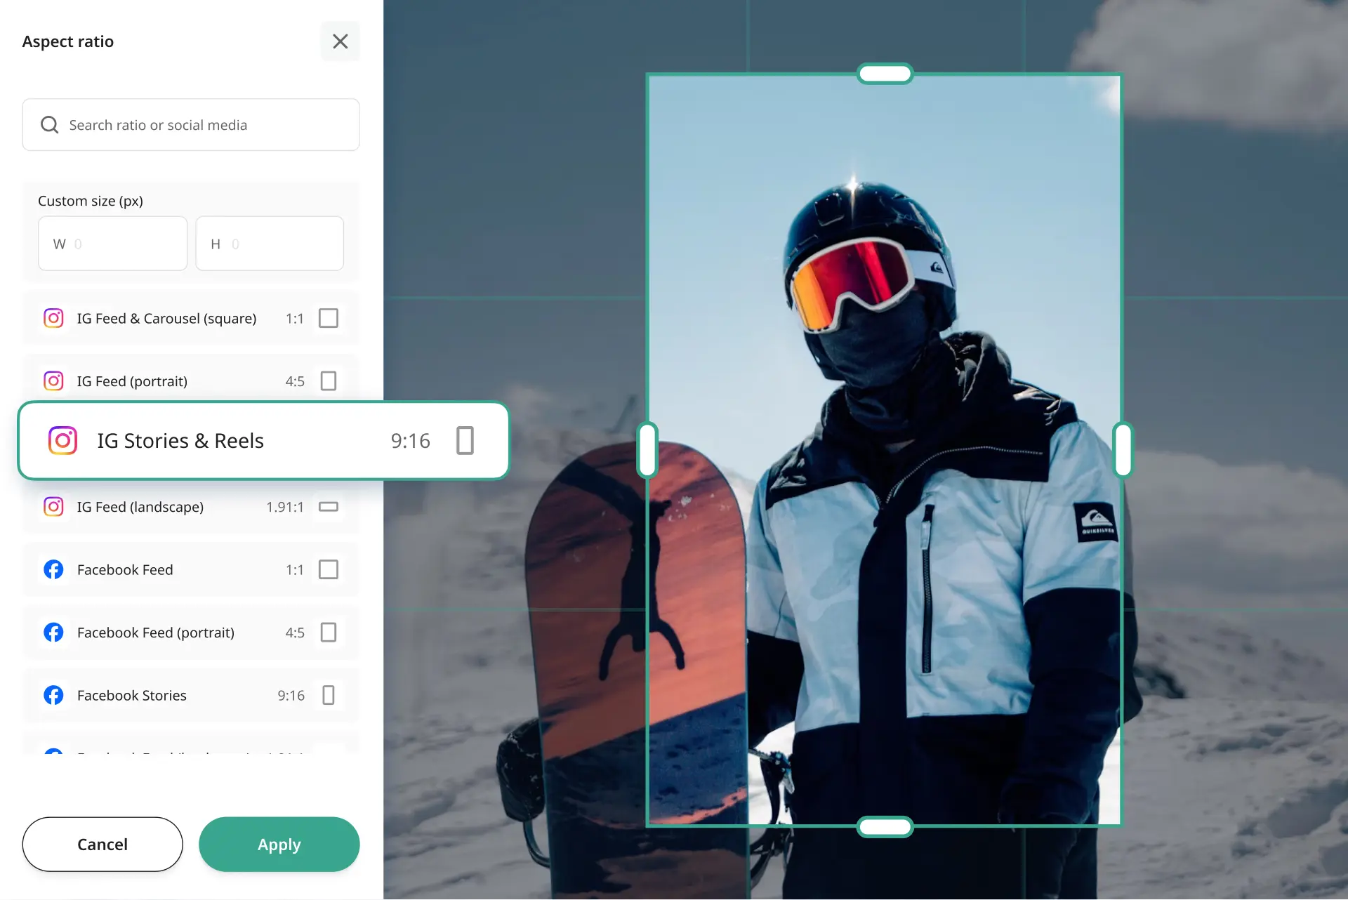
Task: Click the Facebook icon for Facebook Stories
Action: (53, 695)
